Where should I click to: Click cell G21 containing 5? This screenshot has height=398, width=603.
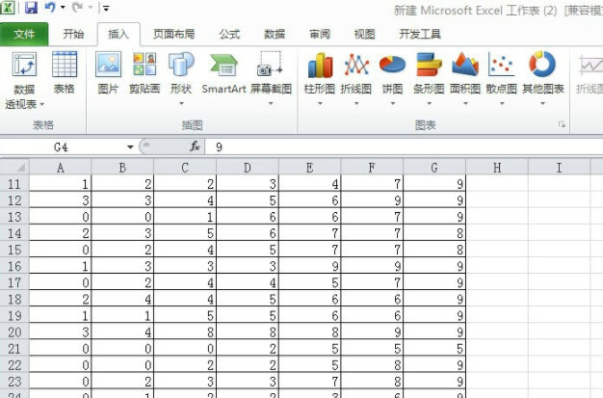coord(434,348)
